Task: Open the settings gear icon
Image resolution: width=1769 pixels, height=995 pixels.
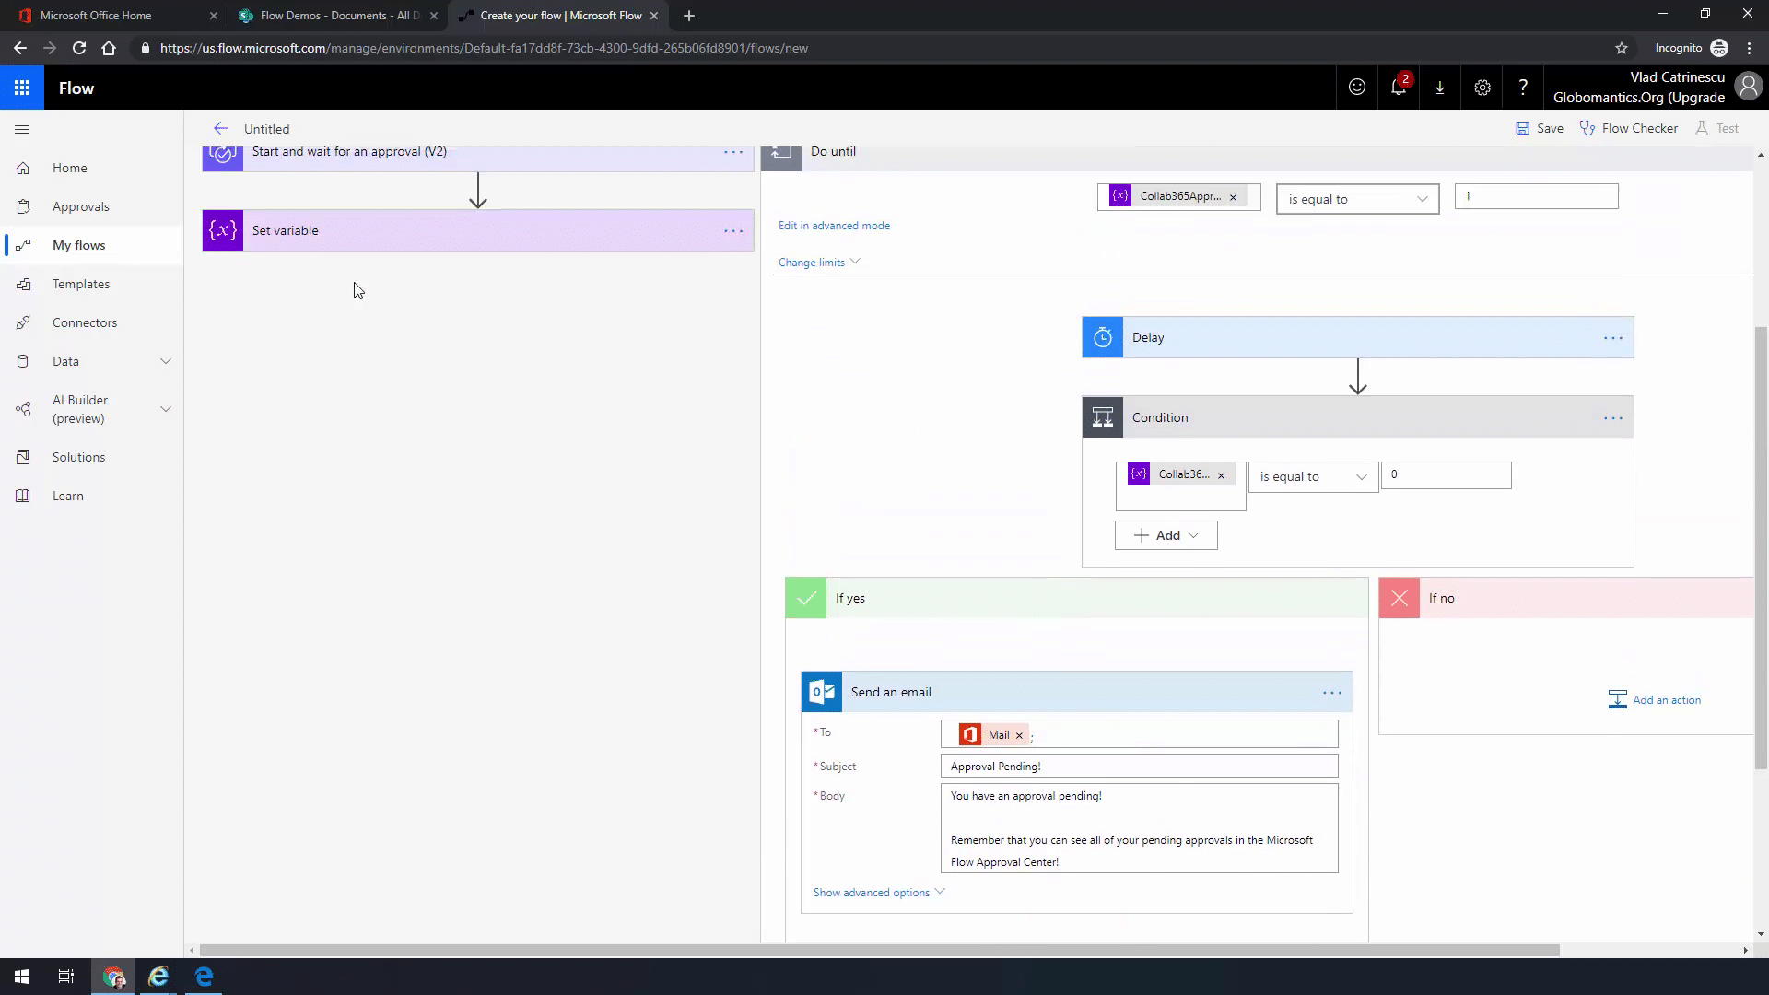Action: click(x=1482, y=88)
